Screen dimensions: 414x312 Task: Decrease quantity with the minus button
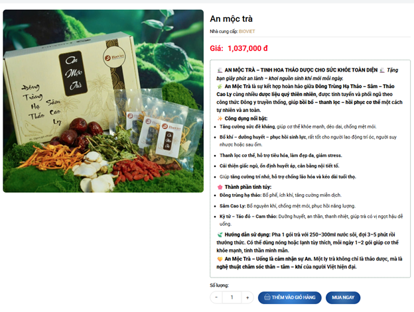tap(216, 297)
